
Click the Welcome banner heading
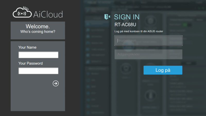(x=38, y=27)
